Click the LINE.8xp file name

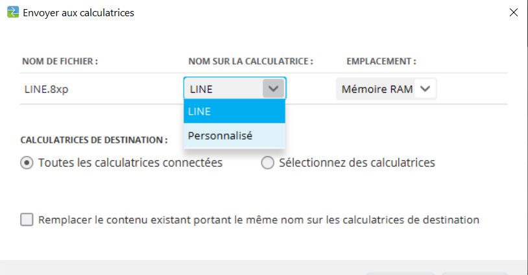(45, 89)
